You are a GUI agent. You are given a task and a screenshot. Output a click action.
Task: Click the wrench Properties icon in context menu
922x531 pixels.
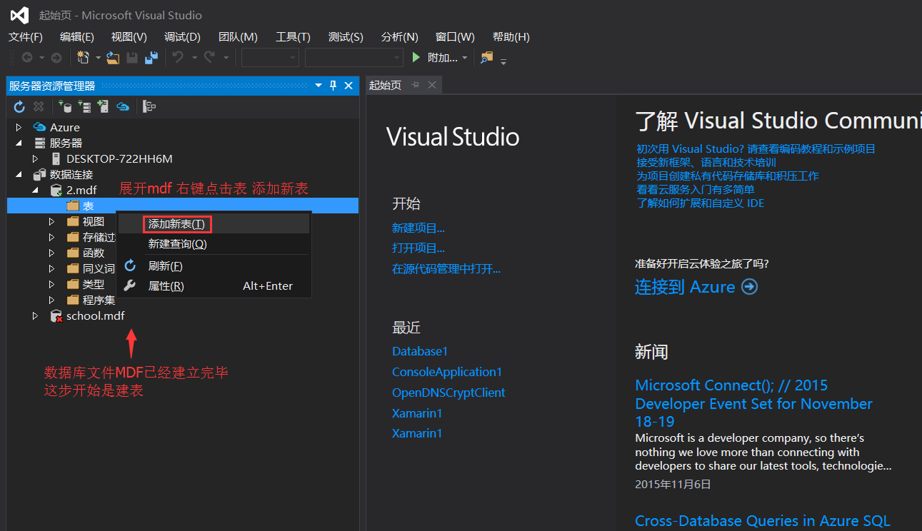(130, 285)
